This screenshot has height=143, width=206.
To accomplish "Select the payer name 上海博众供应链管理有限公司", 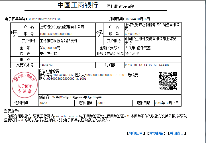I will (62, 27).
